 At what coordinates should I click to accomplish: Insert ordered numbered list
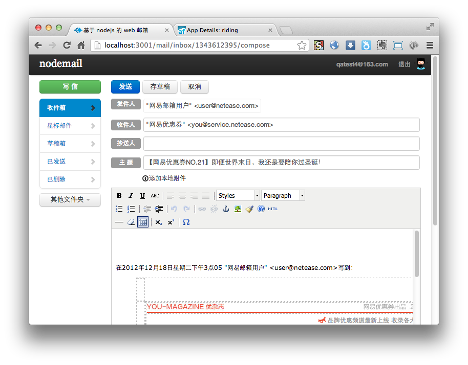pyautogui.click(x=131, y=209)
